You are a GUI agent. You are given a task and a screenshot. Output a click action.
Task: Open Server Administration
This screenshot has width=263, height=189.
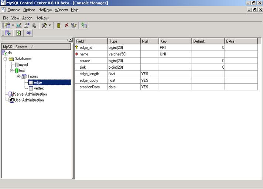coord(30,94)
